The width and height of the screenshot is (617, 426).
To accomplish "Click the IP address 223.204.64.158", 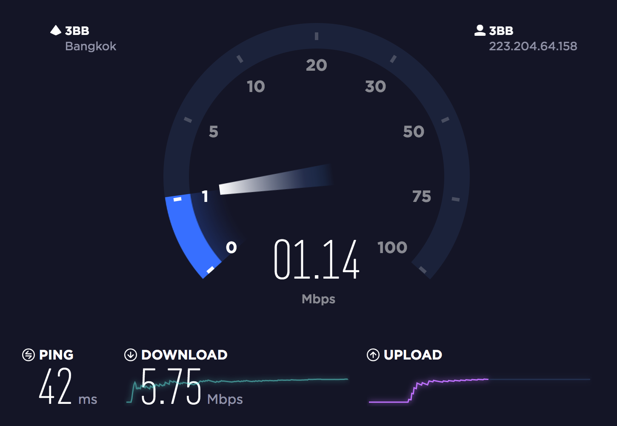I will coord(533,46).
